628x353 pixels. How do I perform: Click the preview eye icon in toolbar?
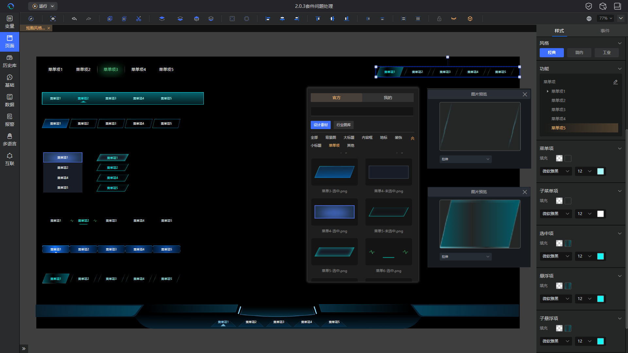point(53,19)
